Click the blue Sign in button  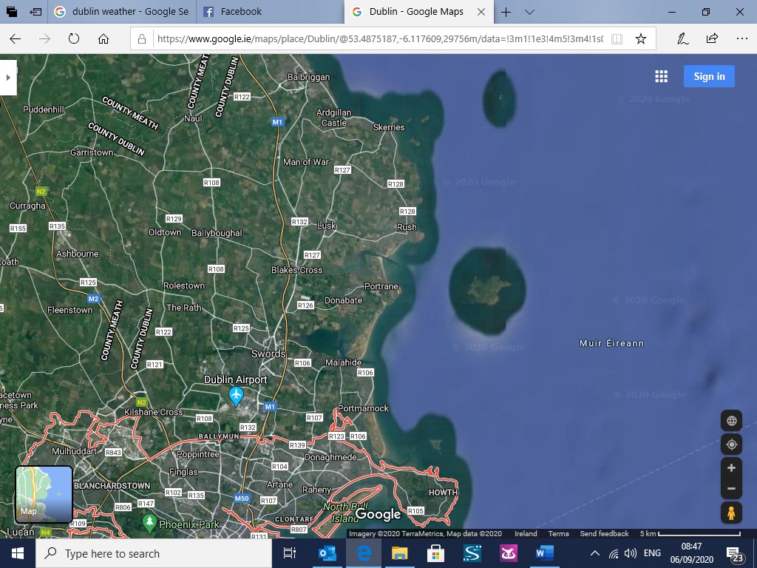coord(709,76)
